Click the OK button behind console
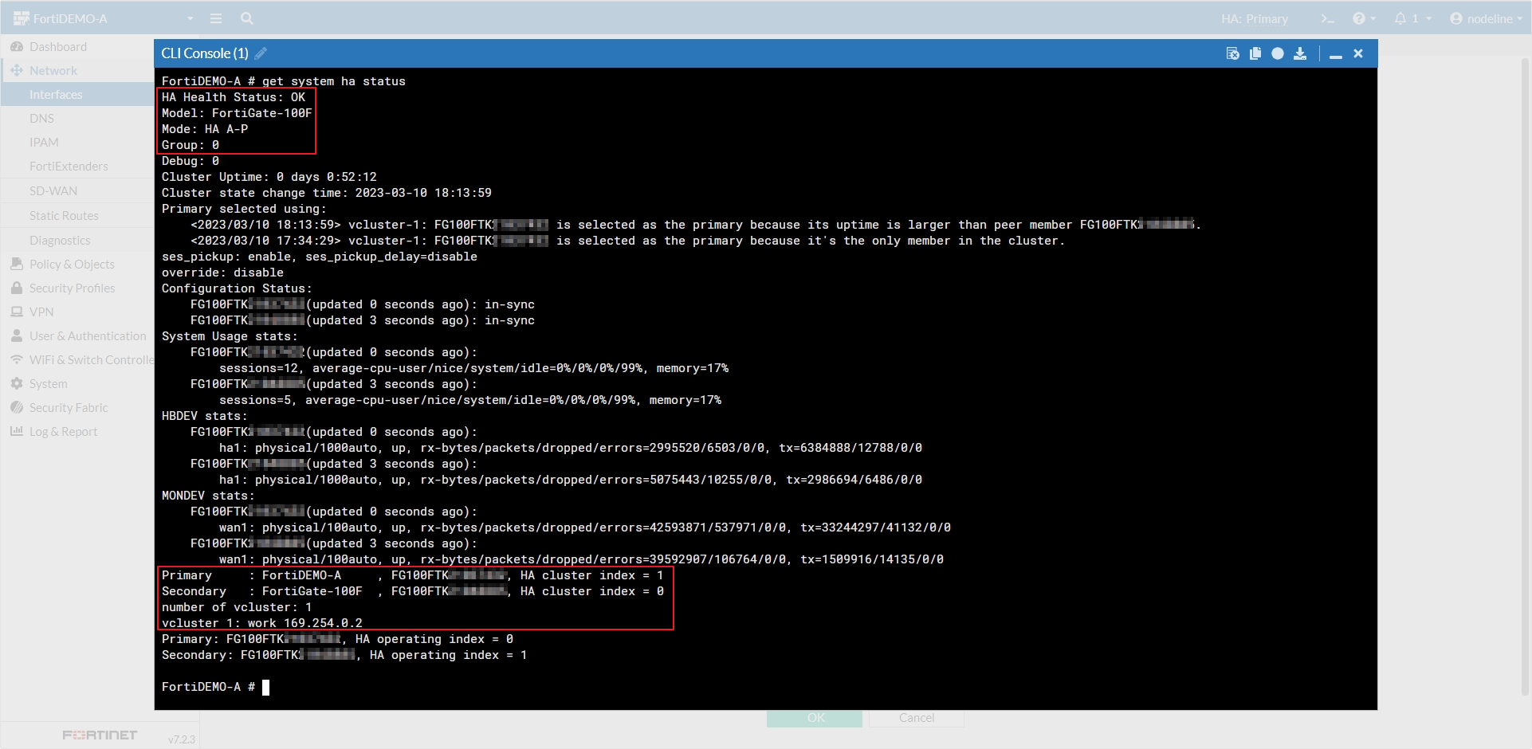 pyautogui.click(x=815, y=718)
